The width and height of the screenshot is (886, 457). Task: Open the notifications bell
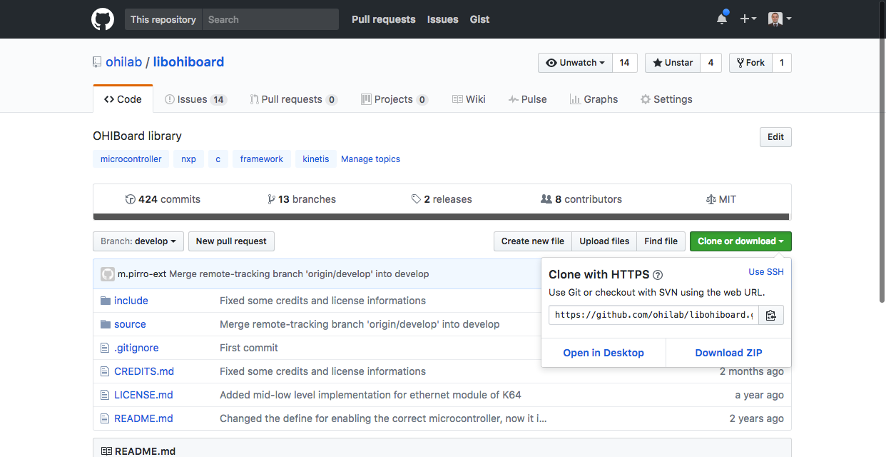click(722, 19)
